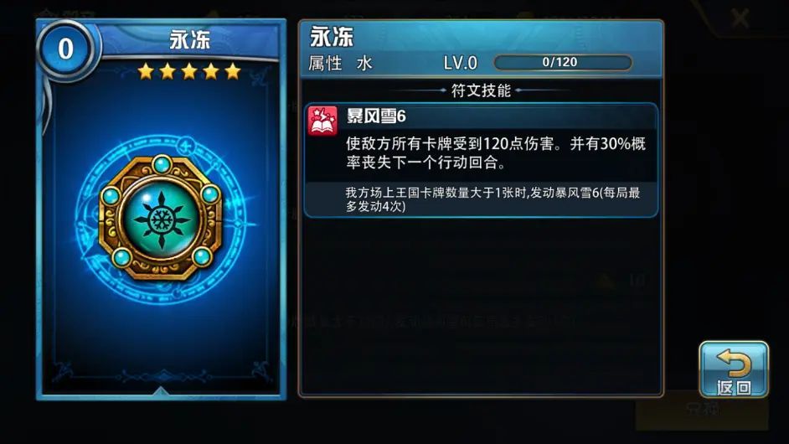Click the last gold star on card
Screen dimensions: 789x444
point(233,71)
